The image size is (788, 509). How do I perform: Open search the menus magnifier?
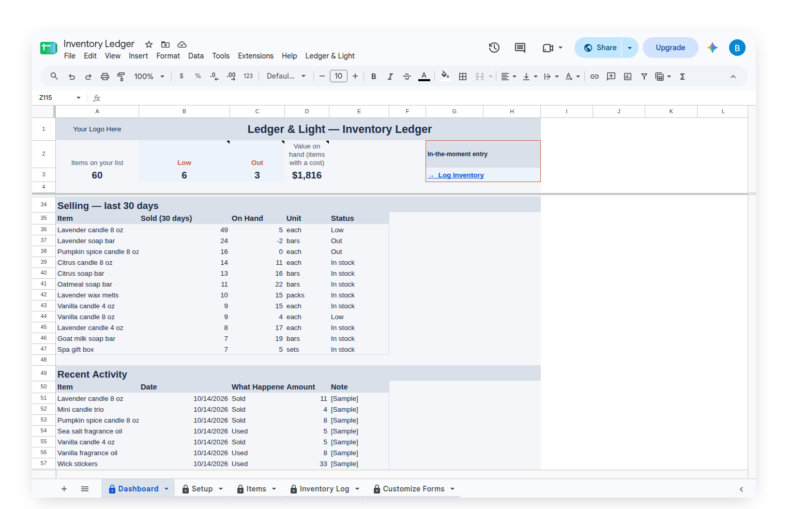click(x=54, y=77)
